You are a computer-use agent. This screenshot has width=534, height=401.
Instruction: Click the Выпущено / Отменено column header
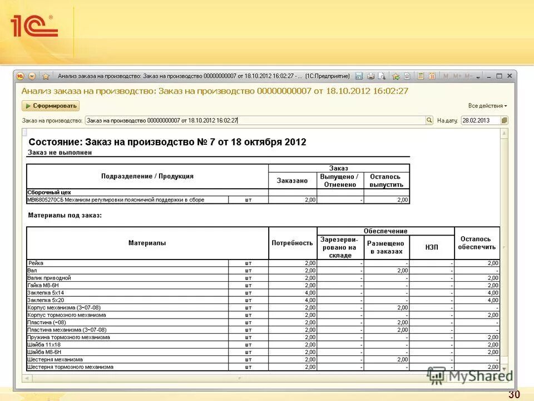coord(340,180)
